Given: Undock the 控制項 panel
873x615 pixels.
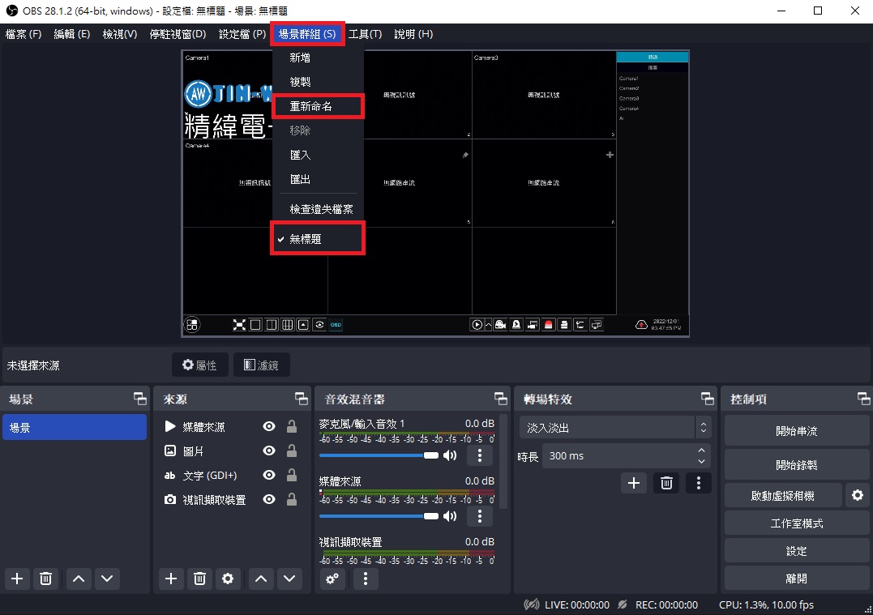Looking at the screenshot, I should coord(863,399).
